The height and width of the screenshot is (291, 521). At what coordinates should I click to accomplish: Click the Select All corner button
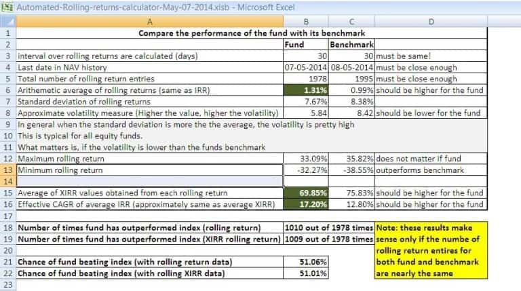[x=7, y=22]
